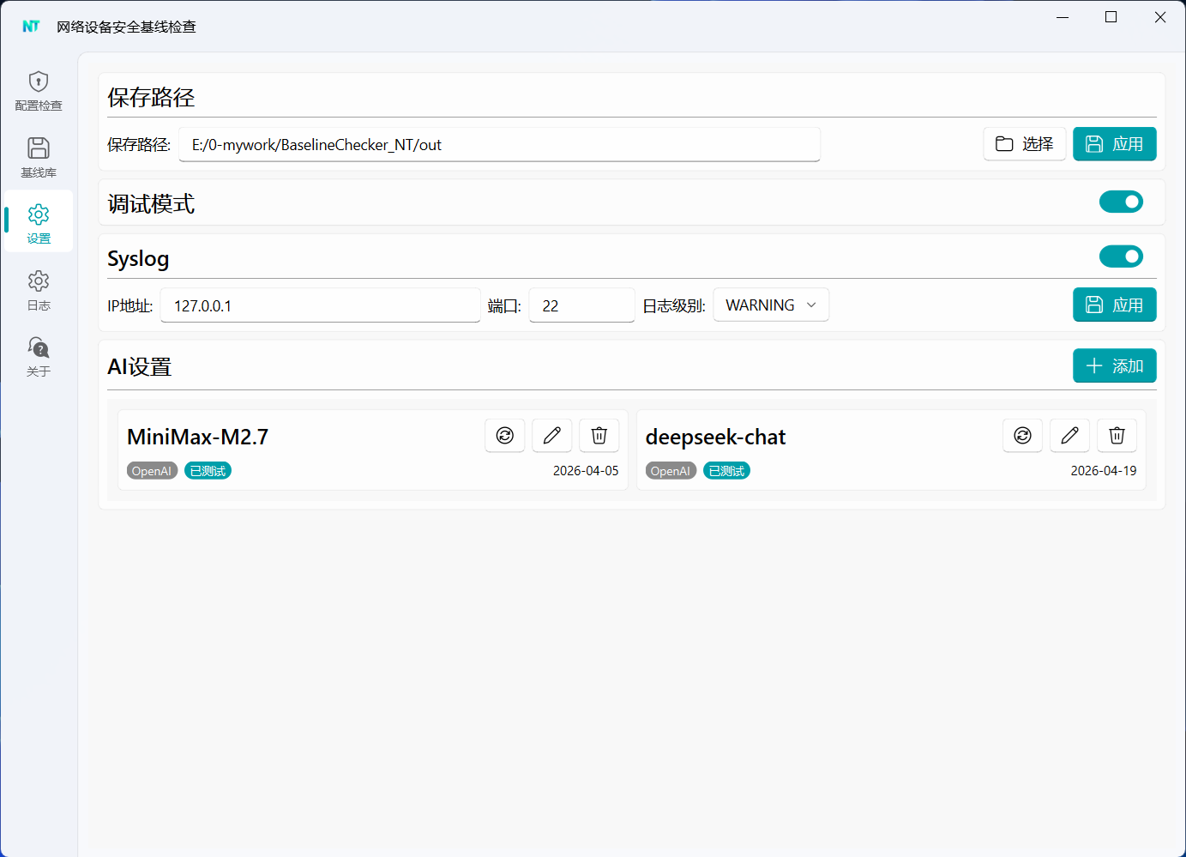Focus the 端口 field showing 22
This screenshot has width=1186, height=857.
click(582, 305)
